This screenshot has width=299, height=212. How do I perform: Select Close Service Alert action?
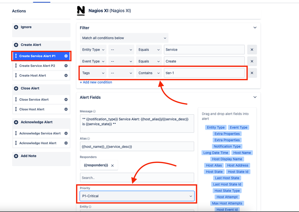point(41,99)
